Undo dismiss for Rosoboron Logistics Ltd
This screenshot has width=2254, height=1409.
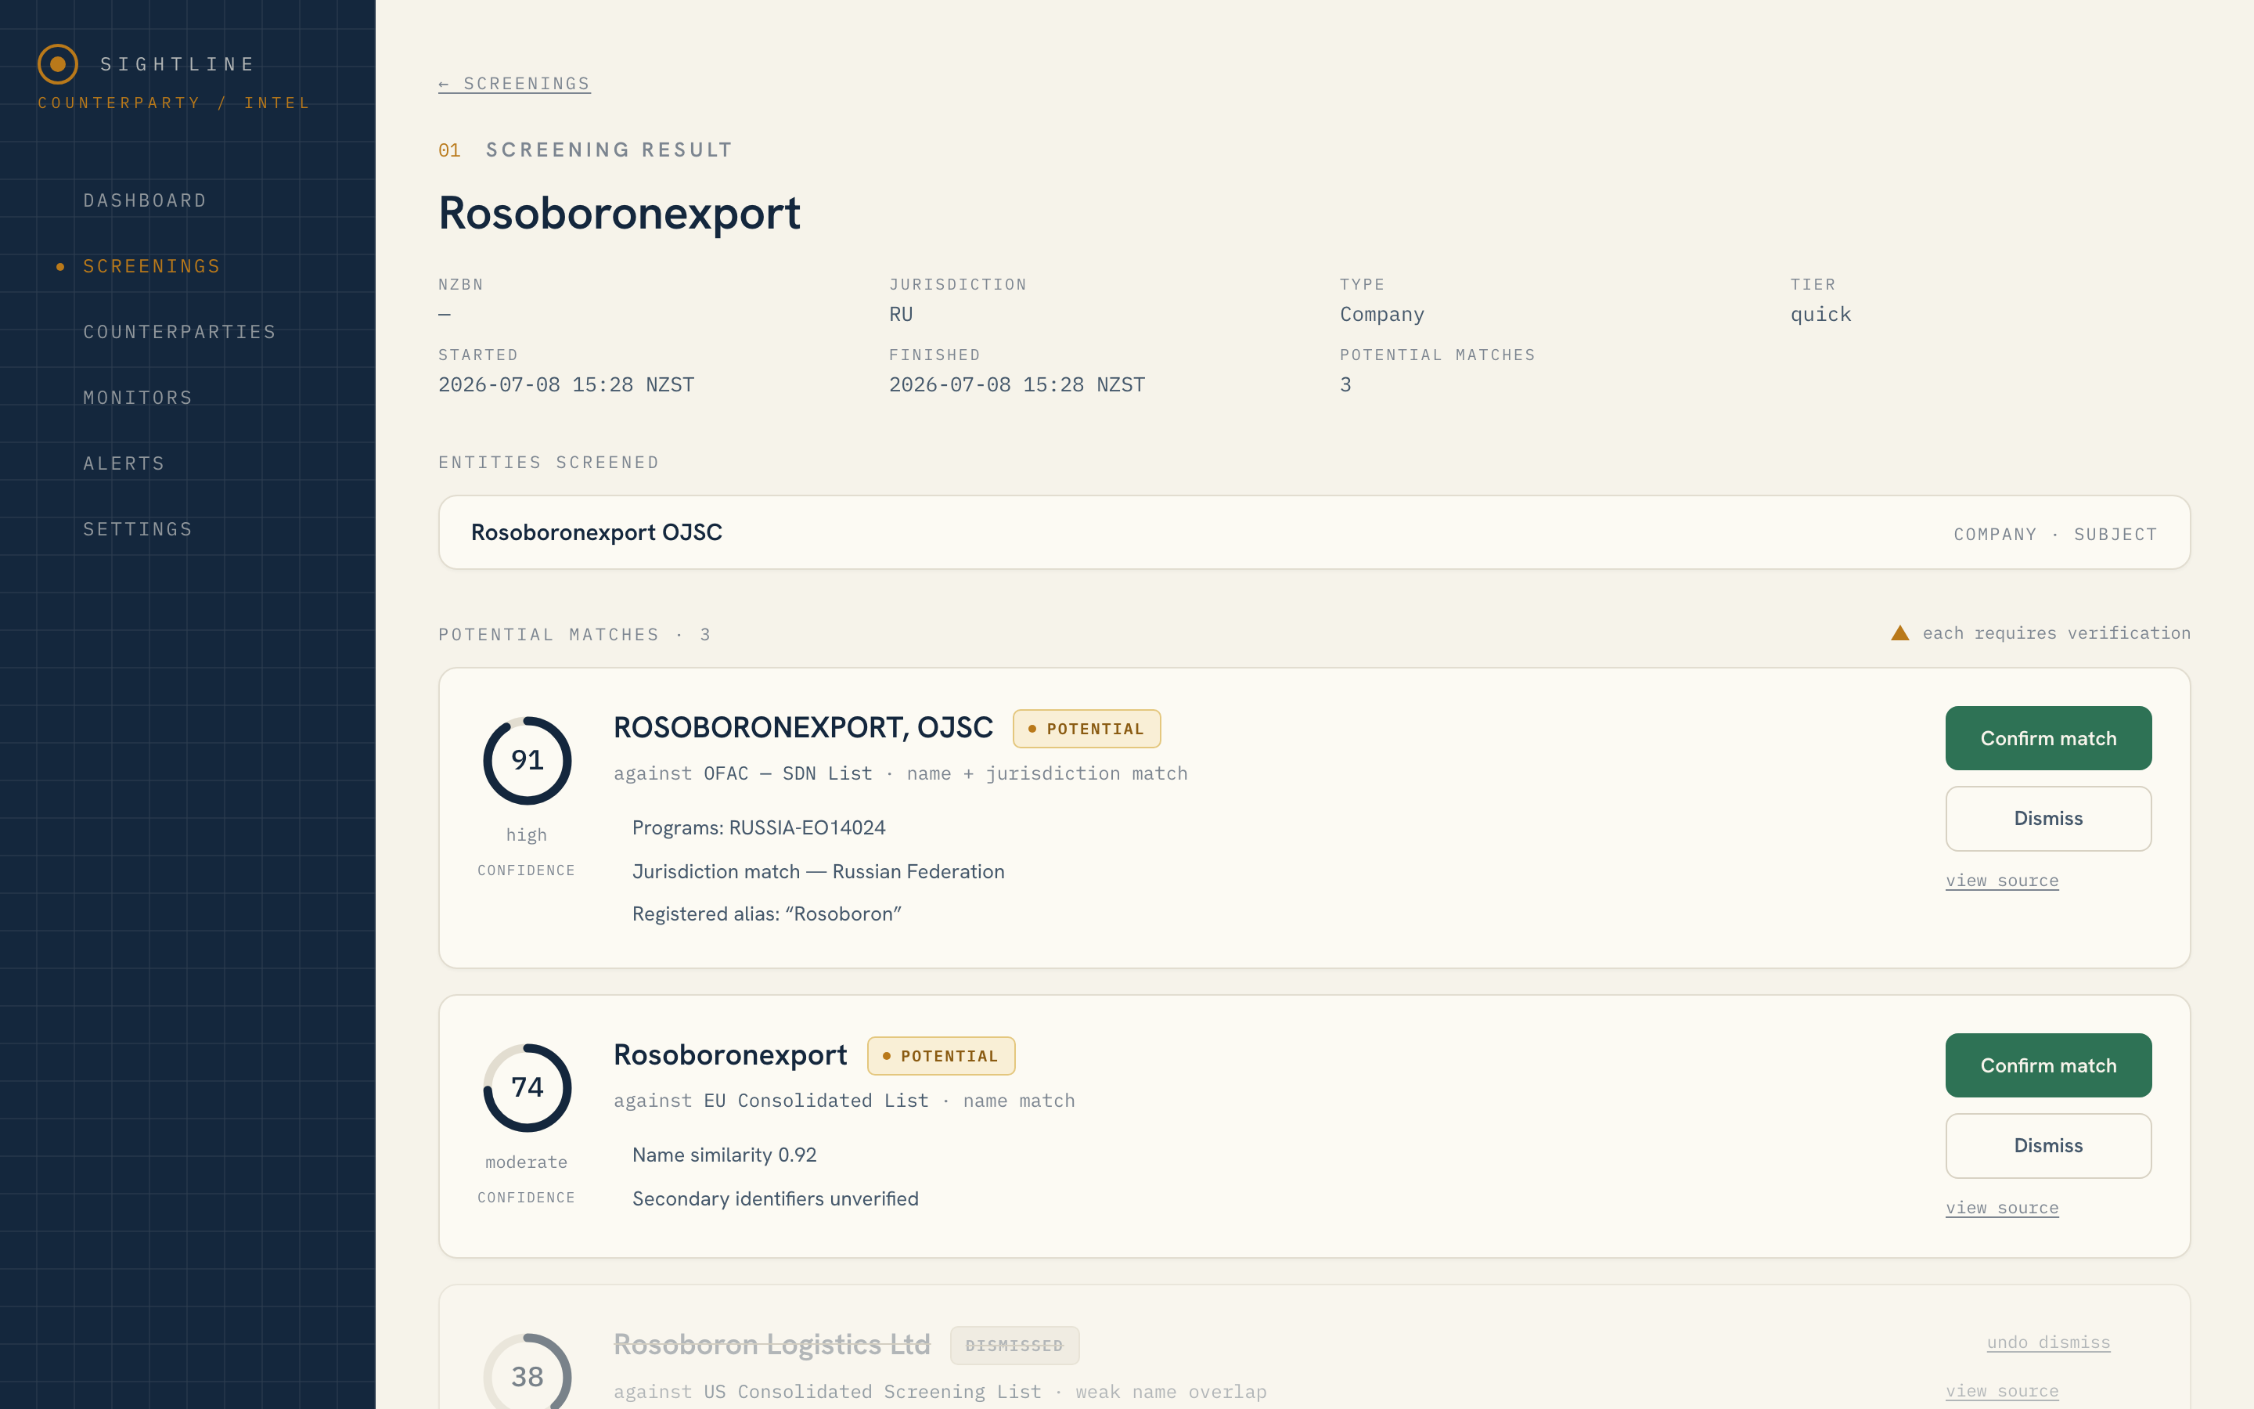(2048, 1342)
